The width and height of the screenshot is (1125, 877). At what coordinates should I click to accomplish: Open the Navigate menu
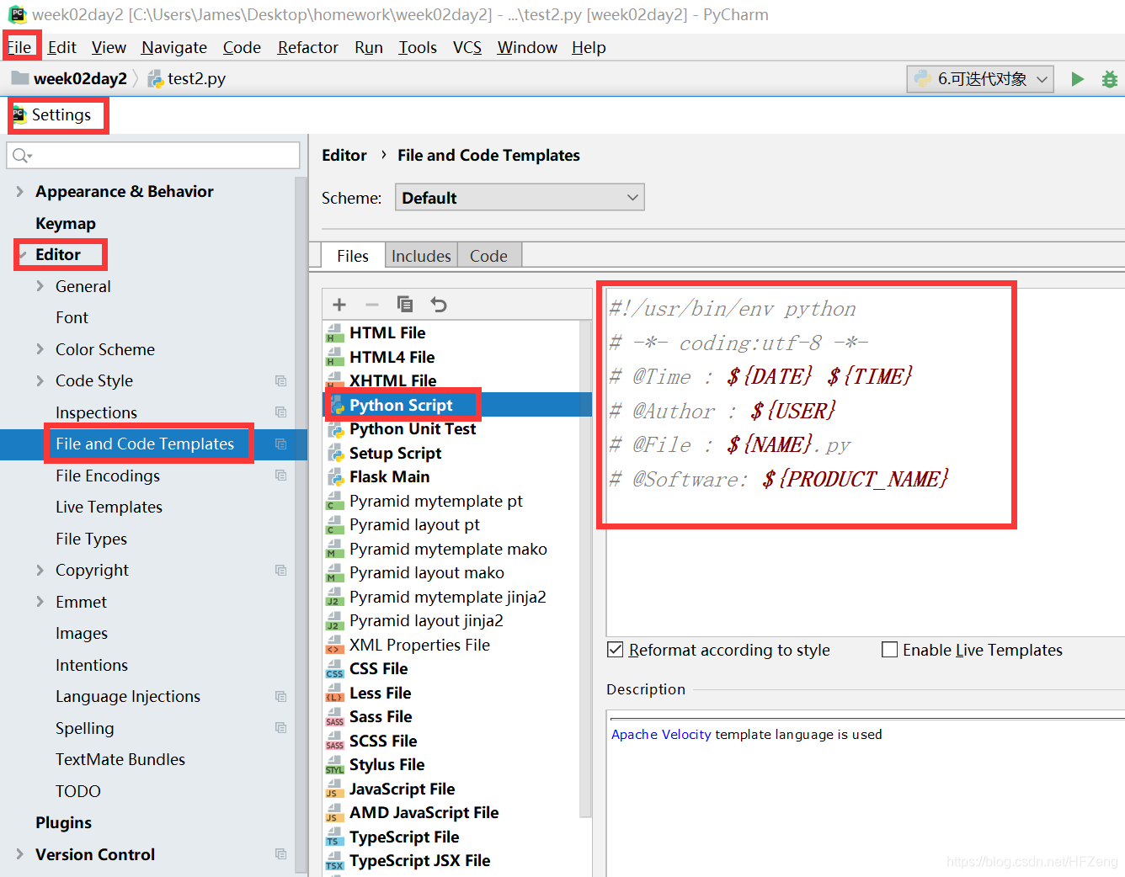(x=174, y=47)
